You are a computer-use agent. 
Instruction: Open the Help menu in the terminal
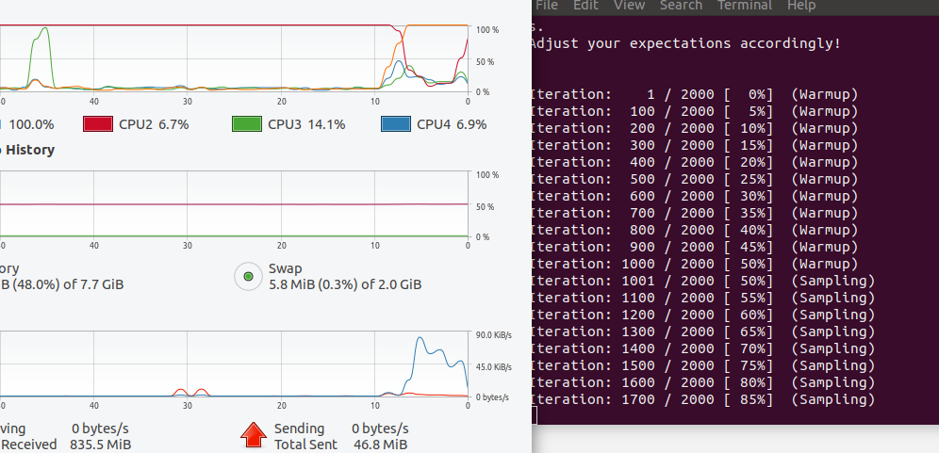(801, 6)
